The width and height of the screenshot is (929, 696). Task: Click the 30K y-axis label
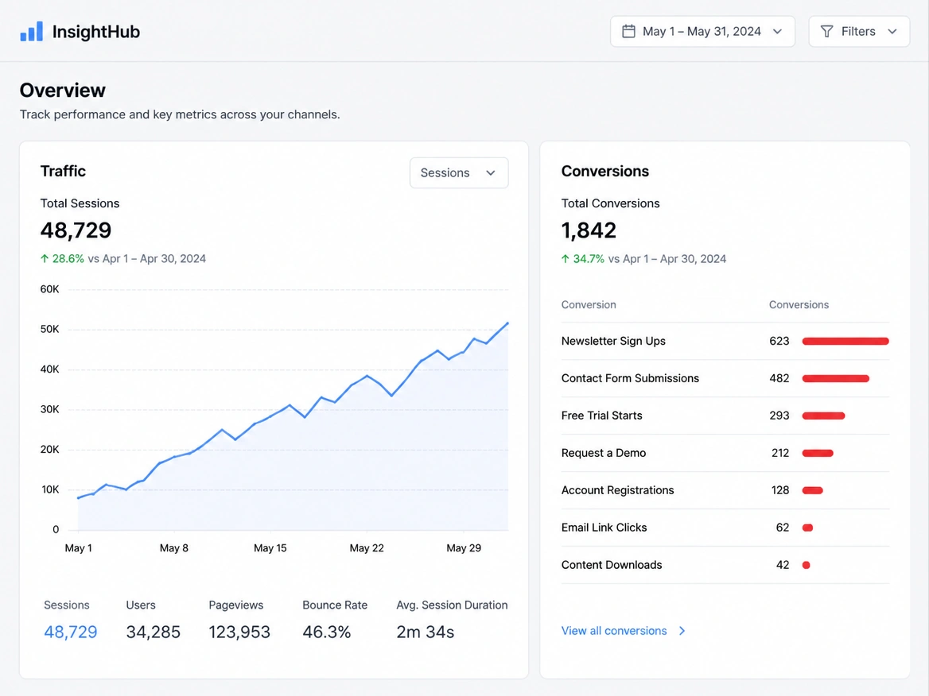coord(50,409)
